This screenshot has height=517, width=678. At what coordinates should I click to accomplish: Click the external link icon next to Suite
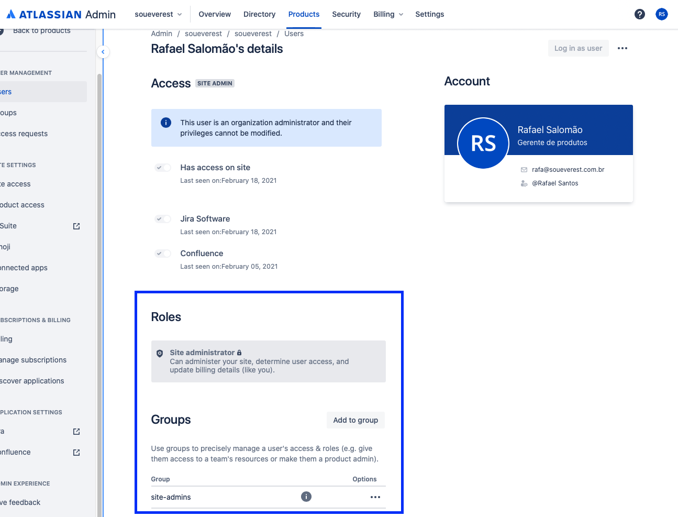(76, 226)
